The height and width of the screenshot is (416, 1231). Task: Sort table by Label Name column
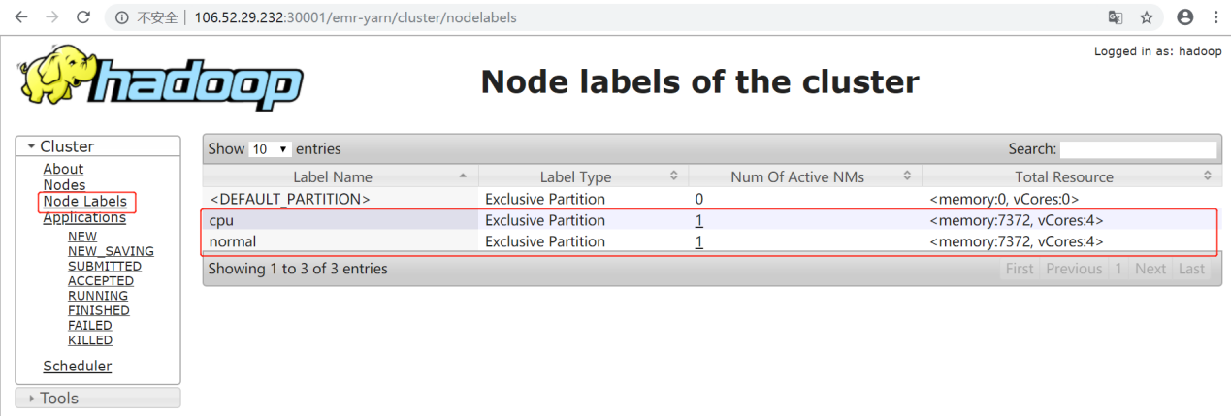333,176
